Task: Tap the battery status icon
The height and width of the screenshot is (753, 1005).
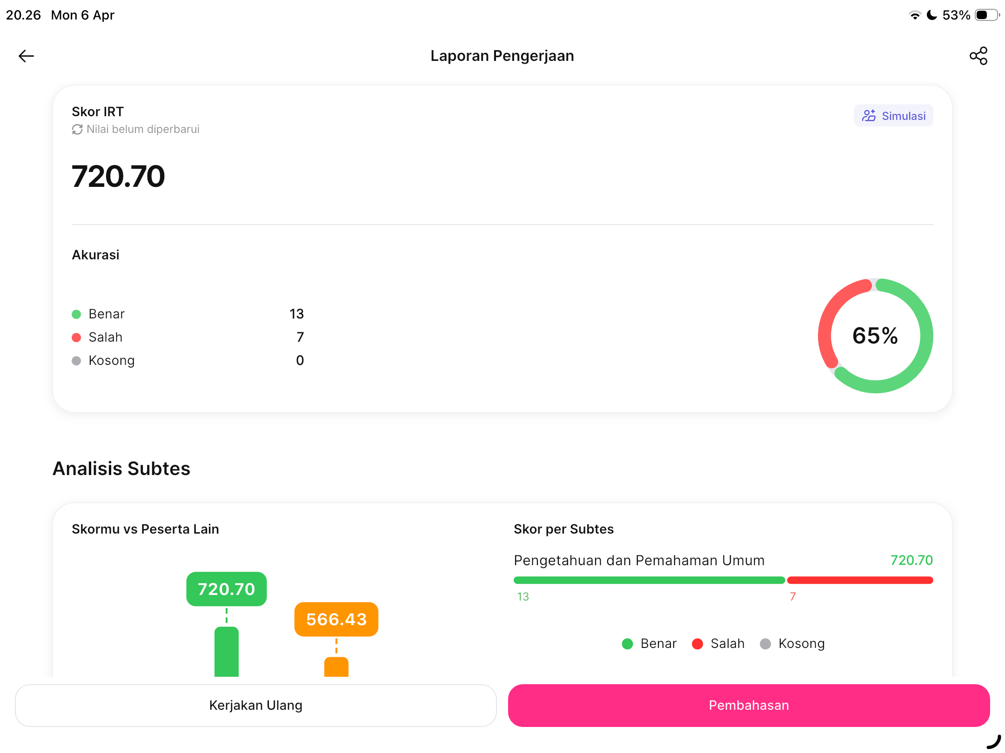Action: [x=987, y=15]
